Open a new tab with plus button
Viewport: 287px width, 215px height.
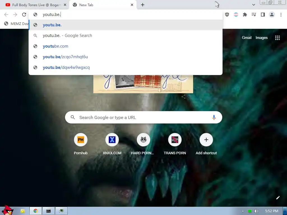(x=143, y=5)
